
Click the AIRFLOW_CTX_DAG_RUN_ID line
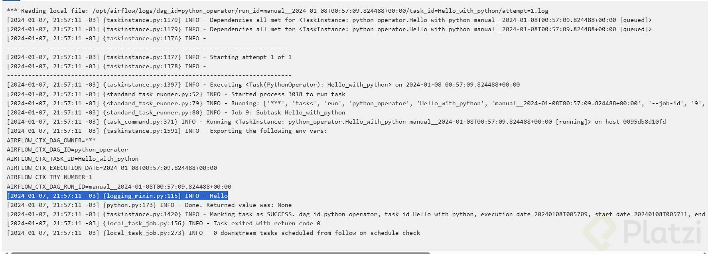119,187
